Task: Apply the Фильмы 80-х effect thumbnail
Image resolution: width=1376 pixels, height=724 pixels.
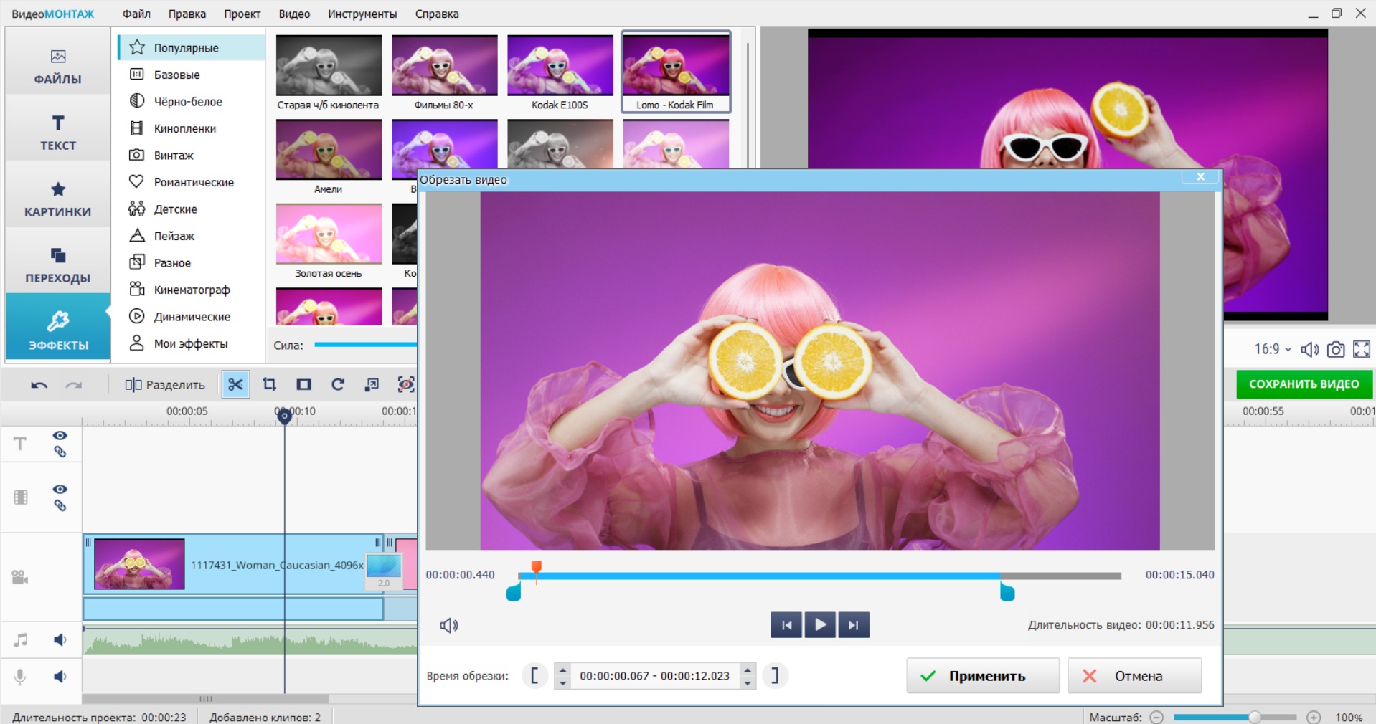Action: (x=444, y=72)
